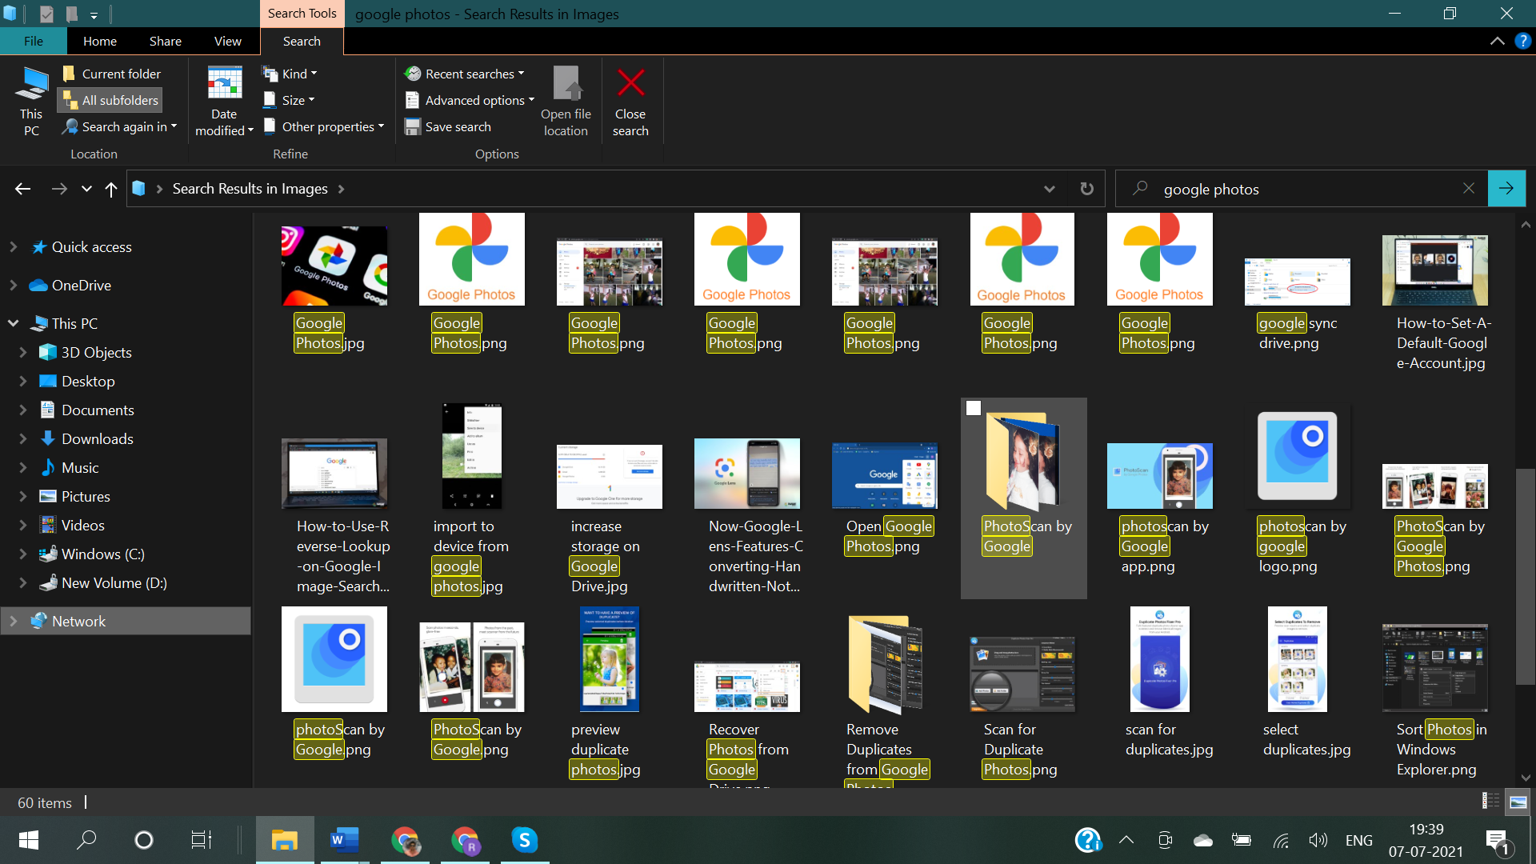Open Skype from taskbar

tap(524, 840)
